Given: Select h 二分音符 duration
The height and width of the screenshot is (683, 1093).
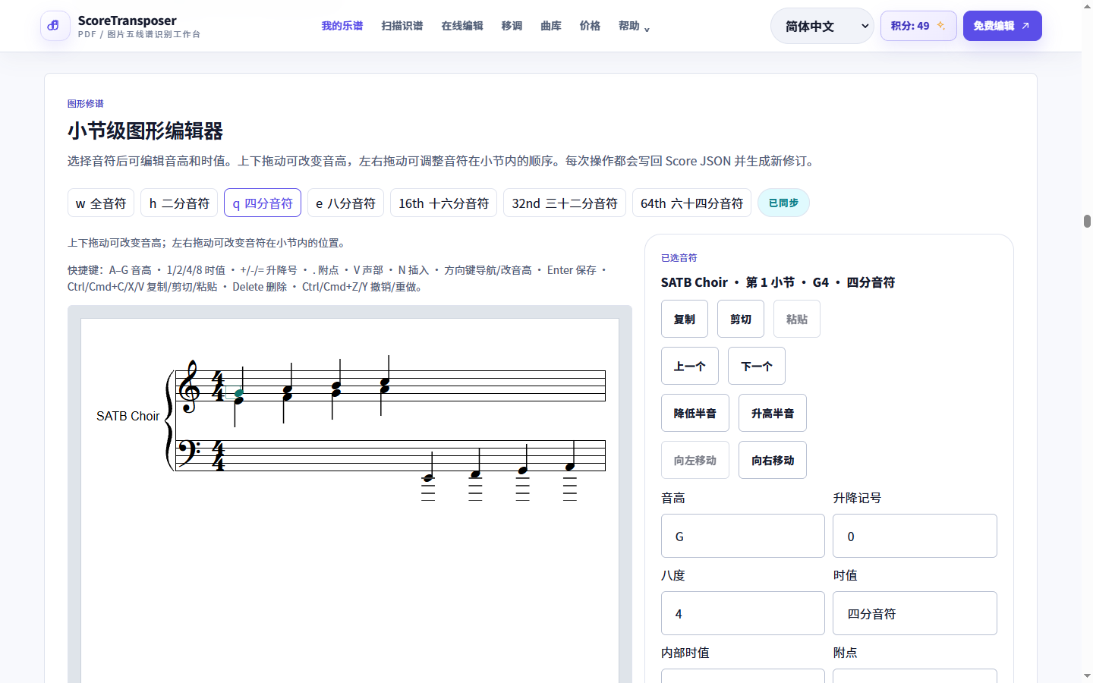Looking at the screenshot, I should pyautogui.click(x=179, y=203).
